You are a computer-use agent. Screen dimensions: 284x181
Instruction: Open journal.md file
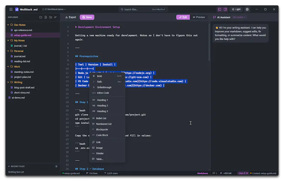(x=33, y=56)
